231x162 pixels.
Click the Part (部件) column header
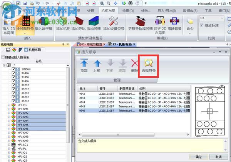click(107, 89)
